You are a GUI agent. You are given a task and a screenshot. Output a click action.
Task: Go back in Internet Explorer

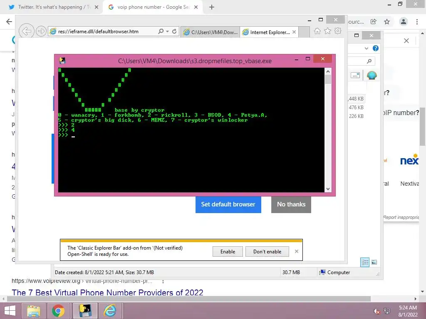(x=26, y=31)
